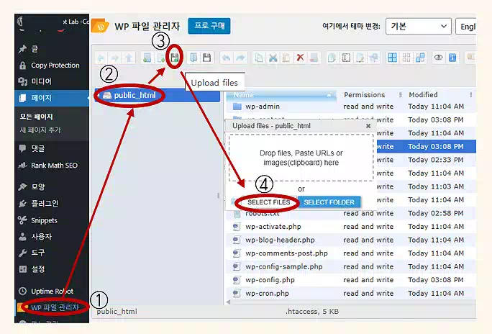Click the wp-config.php file icon
The height and width of the screenshot is (334, 492).
tap(237, 280)
